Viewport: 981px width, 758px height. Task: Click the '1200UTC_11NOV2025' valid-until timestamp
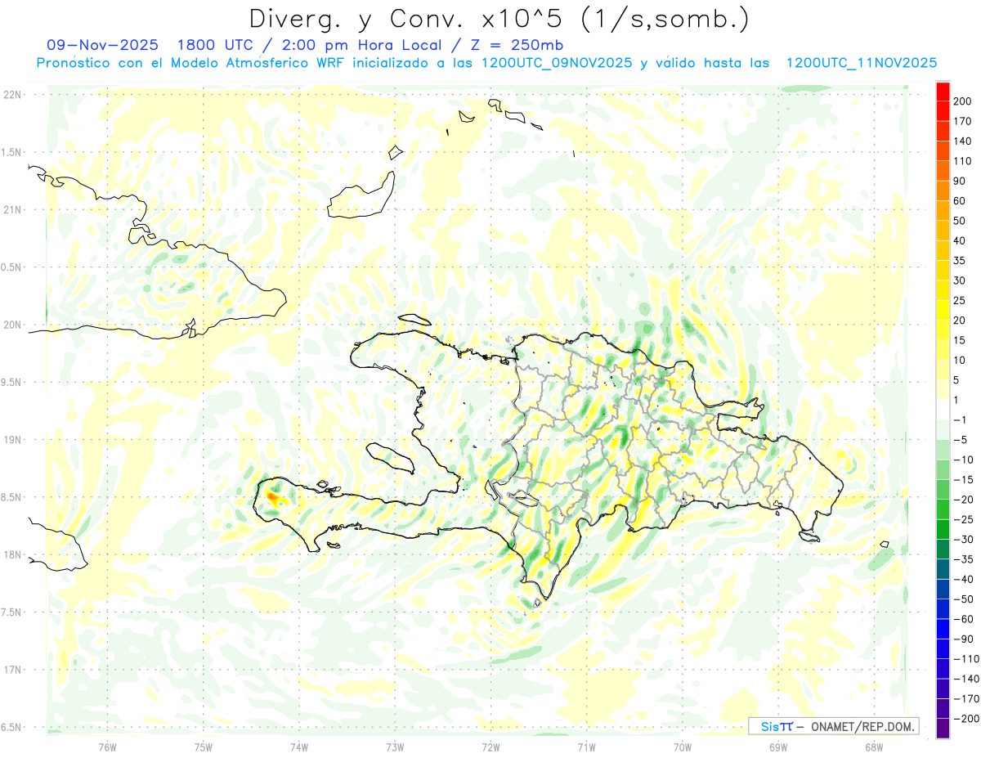pyautogui.click(x=861, y=63)
